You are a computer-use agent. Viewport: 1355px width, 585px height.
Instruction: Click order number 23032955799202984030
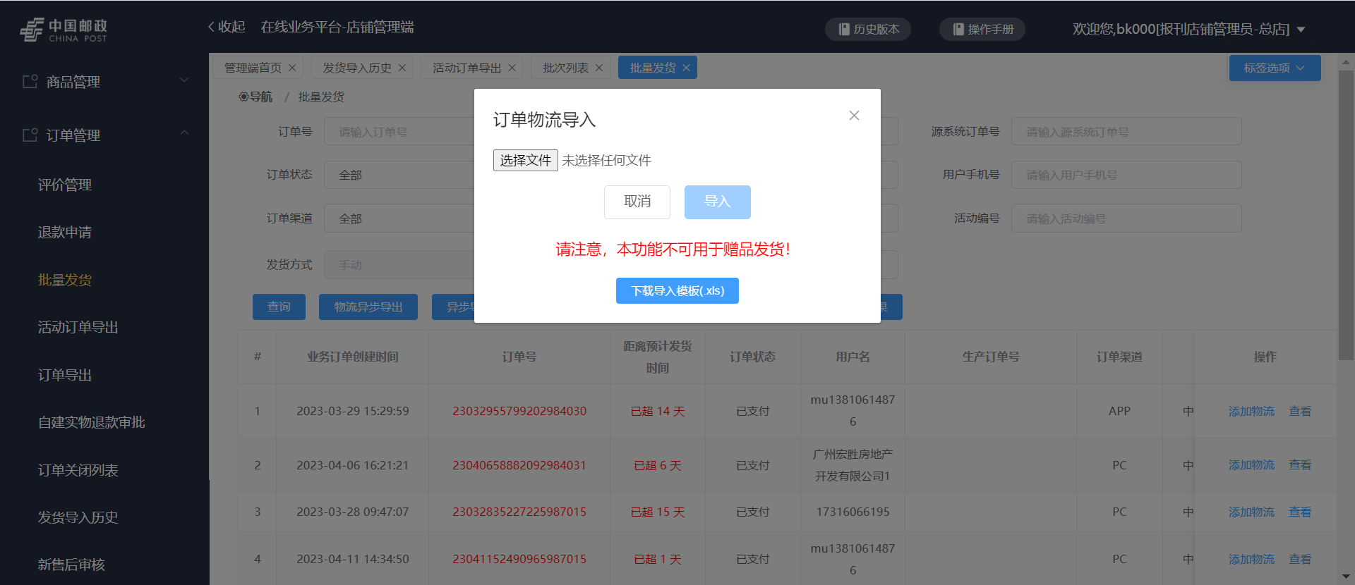[x=519, y=411]
